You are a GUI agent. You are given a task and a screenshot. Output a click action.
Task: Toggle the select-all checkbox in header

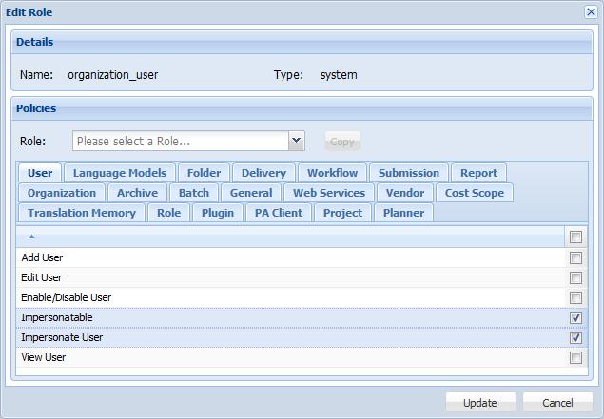(575, 237)
